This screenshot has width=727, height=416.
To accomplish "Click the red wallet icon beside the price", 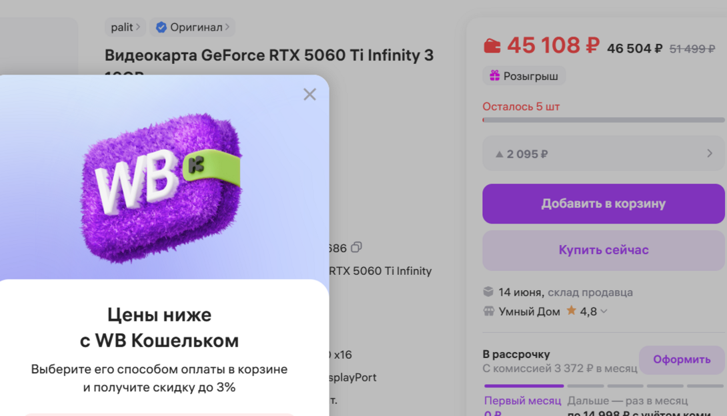I will tap(492, 46).
